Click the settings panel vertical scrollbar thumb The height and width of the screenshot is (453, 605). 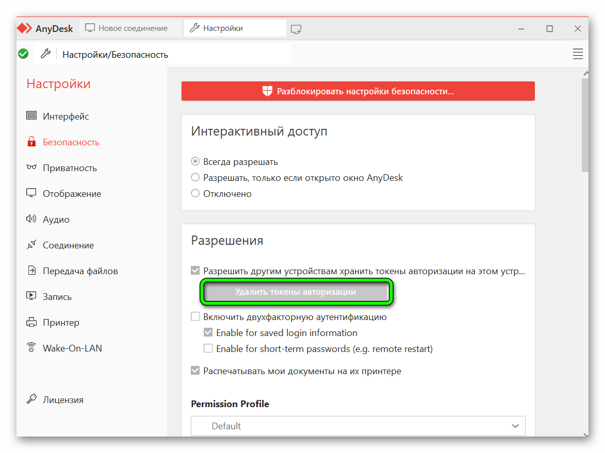(585, 125)
